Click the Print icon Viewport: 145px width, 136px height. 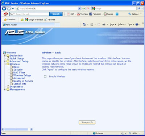point(104,25)
